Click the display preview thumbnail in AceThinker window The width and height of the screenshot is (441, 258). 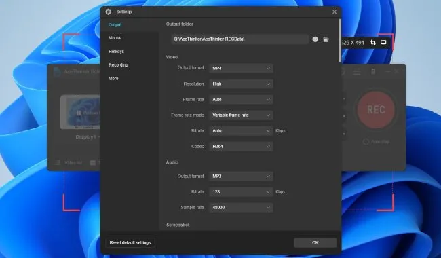tap(81, 112)
